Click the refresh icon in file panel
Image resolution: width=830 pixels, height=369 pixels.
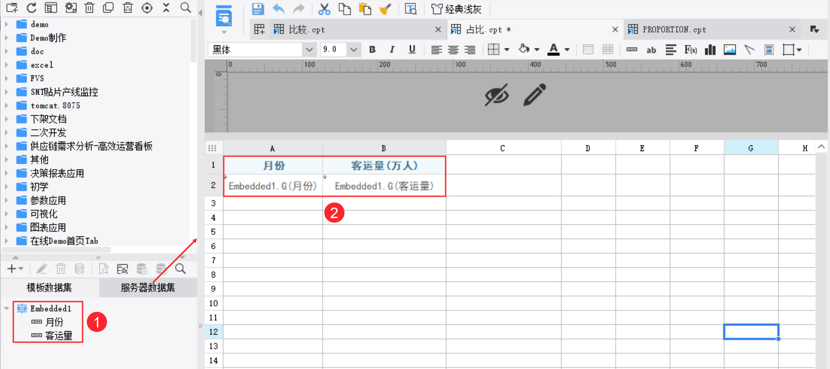tap(31, 8)
